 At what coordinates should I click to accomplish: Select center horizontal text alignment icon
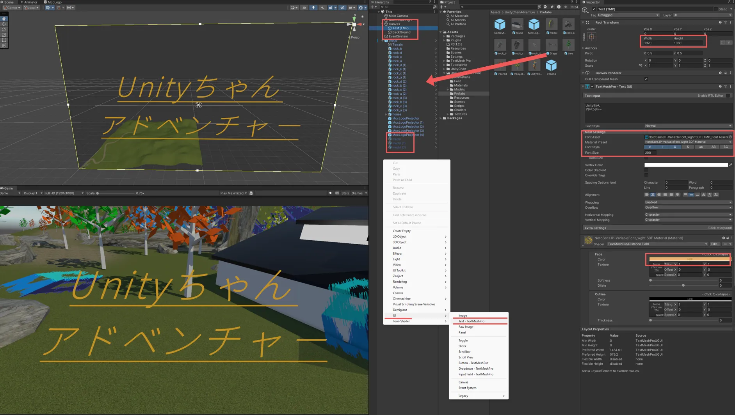653,195
